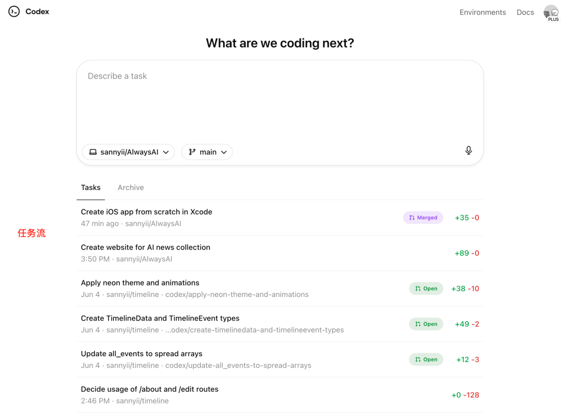Switch to the Archive tab
The width and height of the screenshot is (567, 415).
(131, 187)
